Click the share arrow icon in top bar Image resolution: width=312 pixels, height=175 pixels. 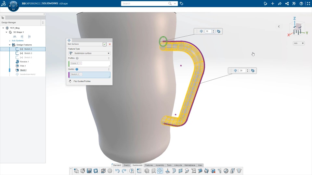pos(280,4)
